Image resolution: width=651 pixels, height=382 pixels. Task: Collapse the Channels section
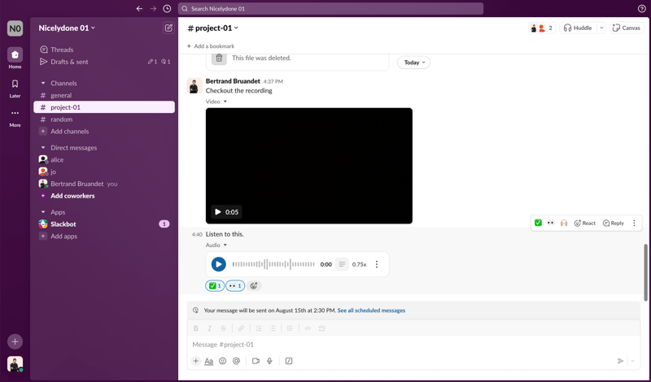pos(43,84)
